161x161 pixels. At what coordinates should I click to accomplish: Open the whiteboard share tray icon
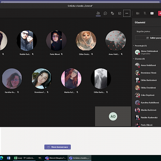click(120, 13)
